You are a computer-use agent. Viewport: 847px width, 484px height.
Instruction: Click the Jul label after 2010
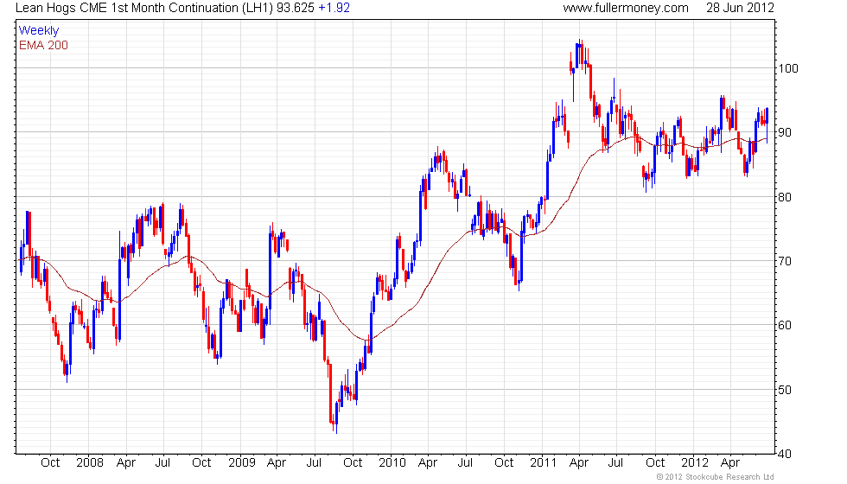[465, 463]
